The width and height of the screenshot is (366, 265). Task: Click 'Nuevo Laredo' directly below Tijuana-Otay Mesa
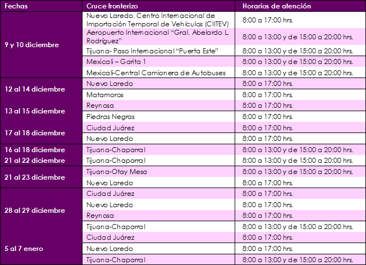[x=158, y=182]
